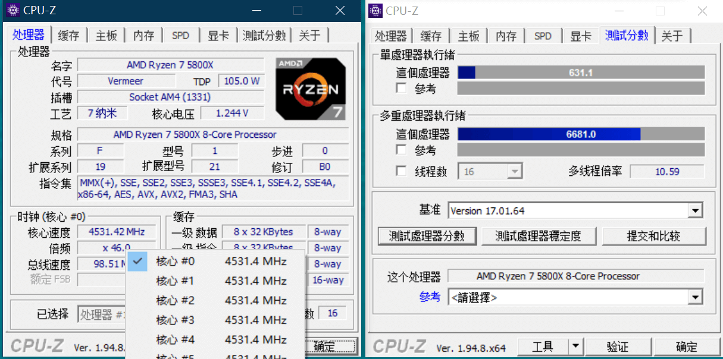Click the checkmark beside 核心 #0
This screenshot has width=723, height=359.
coord(137,261)
